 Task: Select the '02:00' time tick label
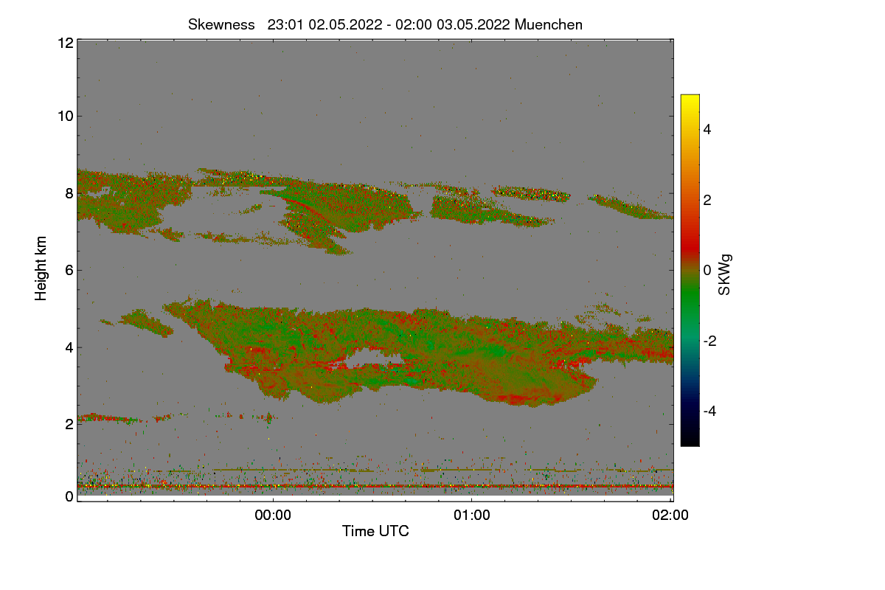click(671, 516)
